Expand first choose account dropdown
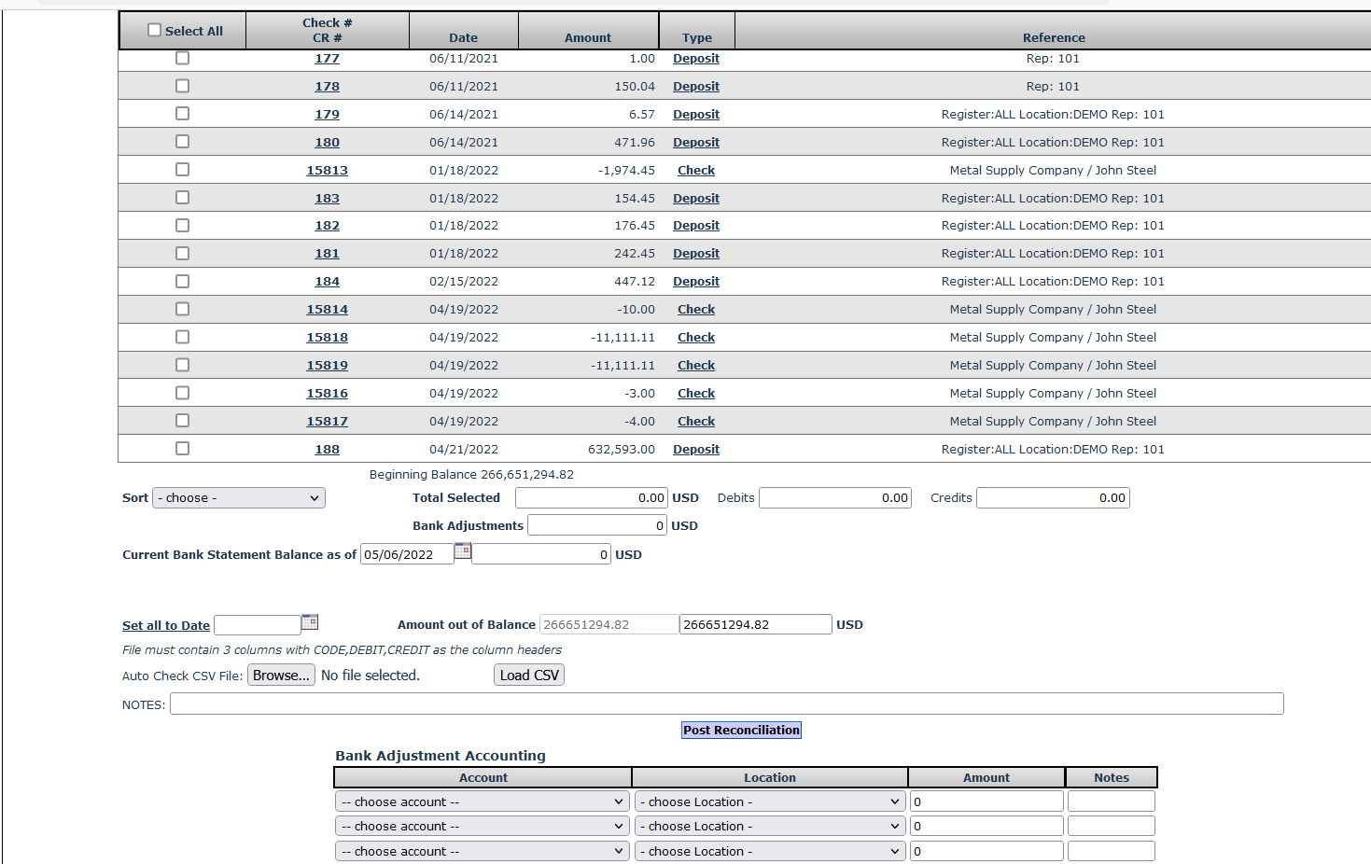The height and width of the screenshot is (864, 1371). (x=482, y=801)
